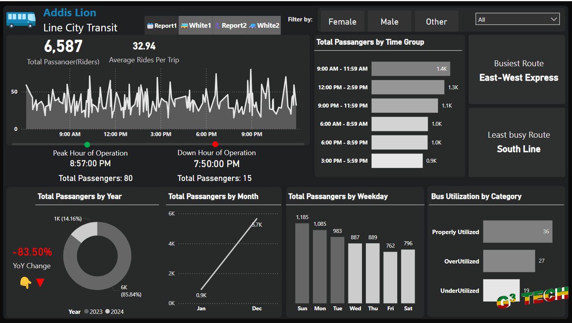572x323 pixels.
Task: Open the Report1 tab
Action: (x=162, y=25)
